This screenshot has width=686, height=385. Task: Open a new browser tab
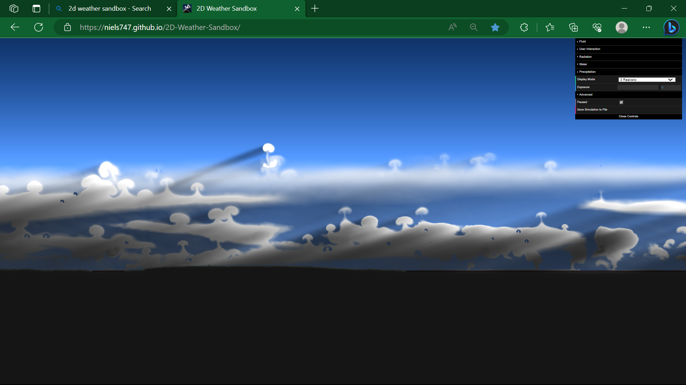(315, 9)
